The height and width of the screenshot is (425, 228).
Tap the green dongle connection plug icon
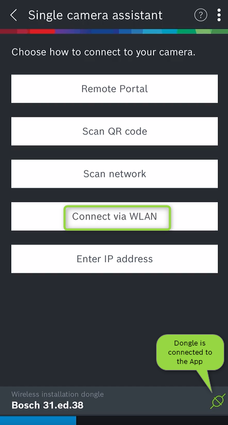(218, 401)
